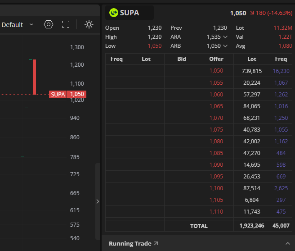Open the Default layout dropdown
The height and width of the screenshot is (251, 295).
[x=18, y=25]
